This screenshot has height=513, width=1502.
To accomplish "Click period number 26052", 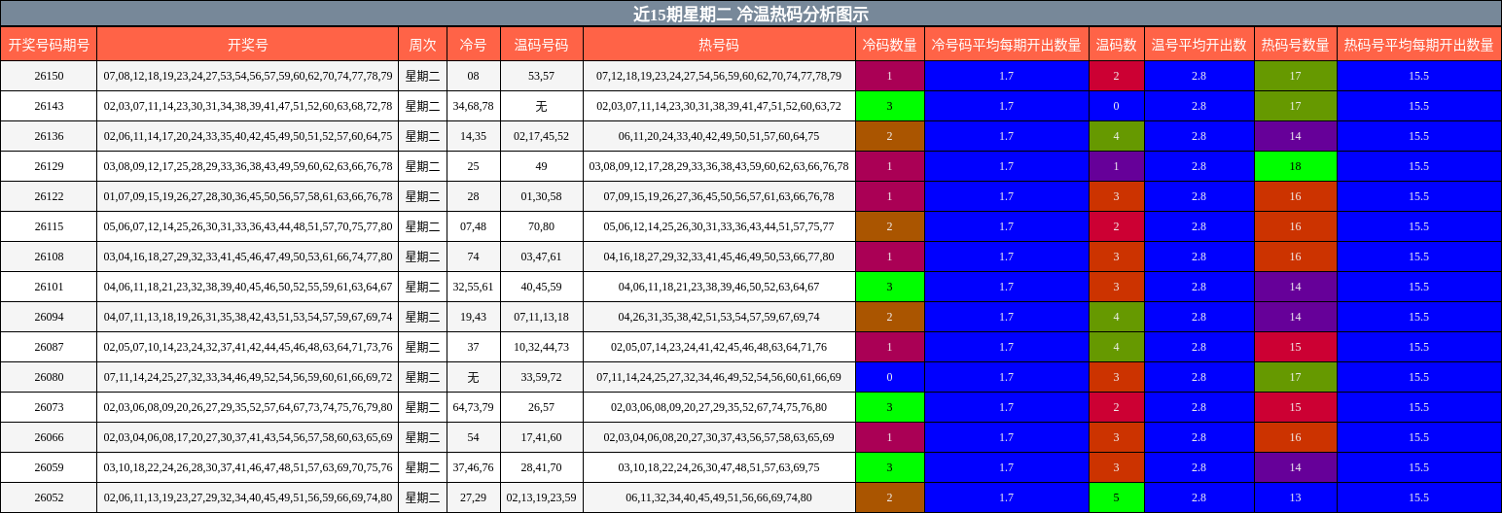I will click(49, 497).
